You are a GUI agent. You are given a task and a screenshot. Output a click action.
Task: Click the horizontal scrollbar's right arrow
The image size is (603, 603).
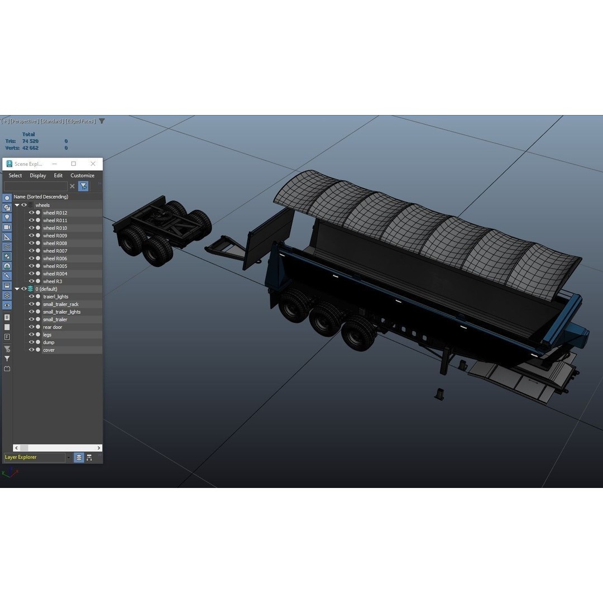click(x=99, y=448)
